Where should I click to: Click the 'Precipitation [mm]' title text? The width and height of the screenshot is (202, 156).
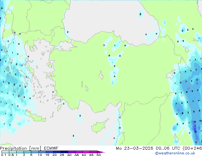[21, 148]
